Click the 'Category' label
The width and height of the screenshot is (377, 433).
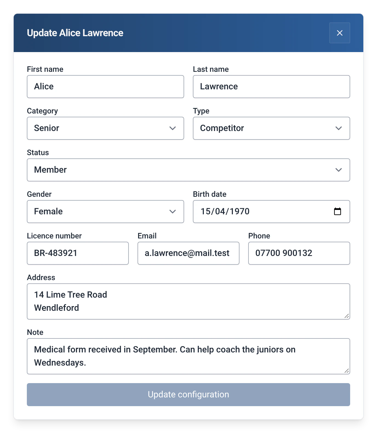(42, 111)
